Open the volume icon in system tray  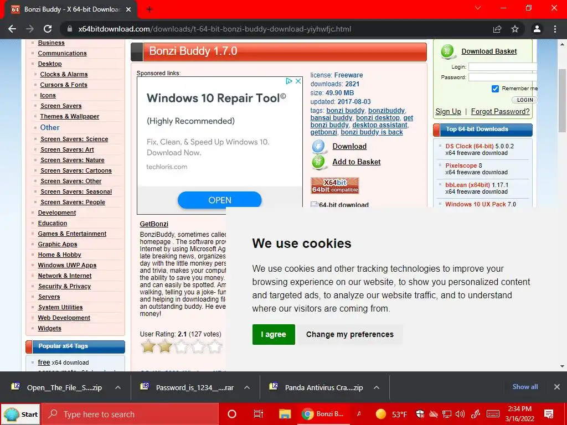pos(460,414)
